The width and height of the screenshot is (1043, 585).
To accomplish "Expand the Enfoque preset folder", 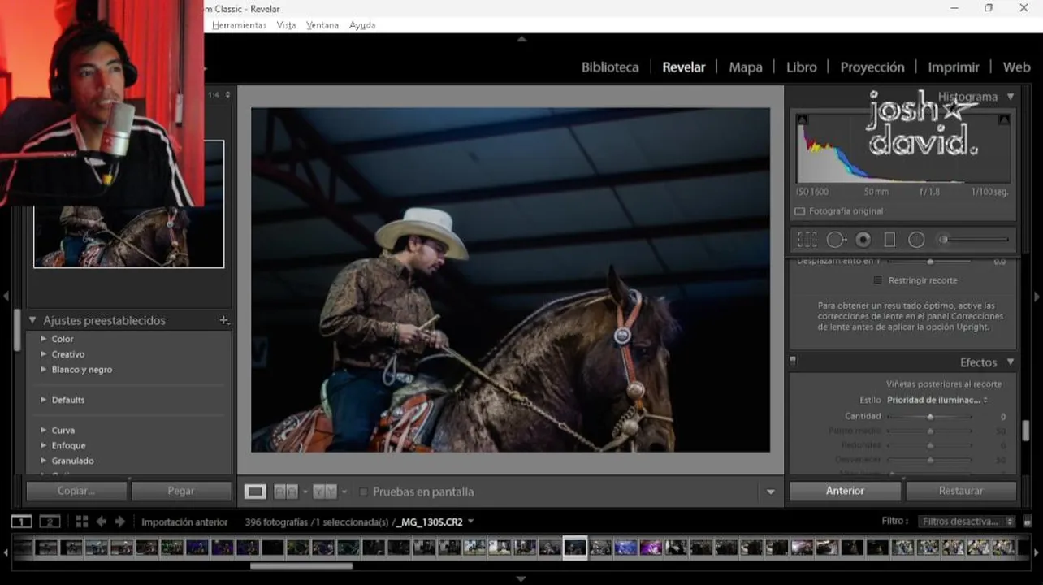I will coord(44,446).
